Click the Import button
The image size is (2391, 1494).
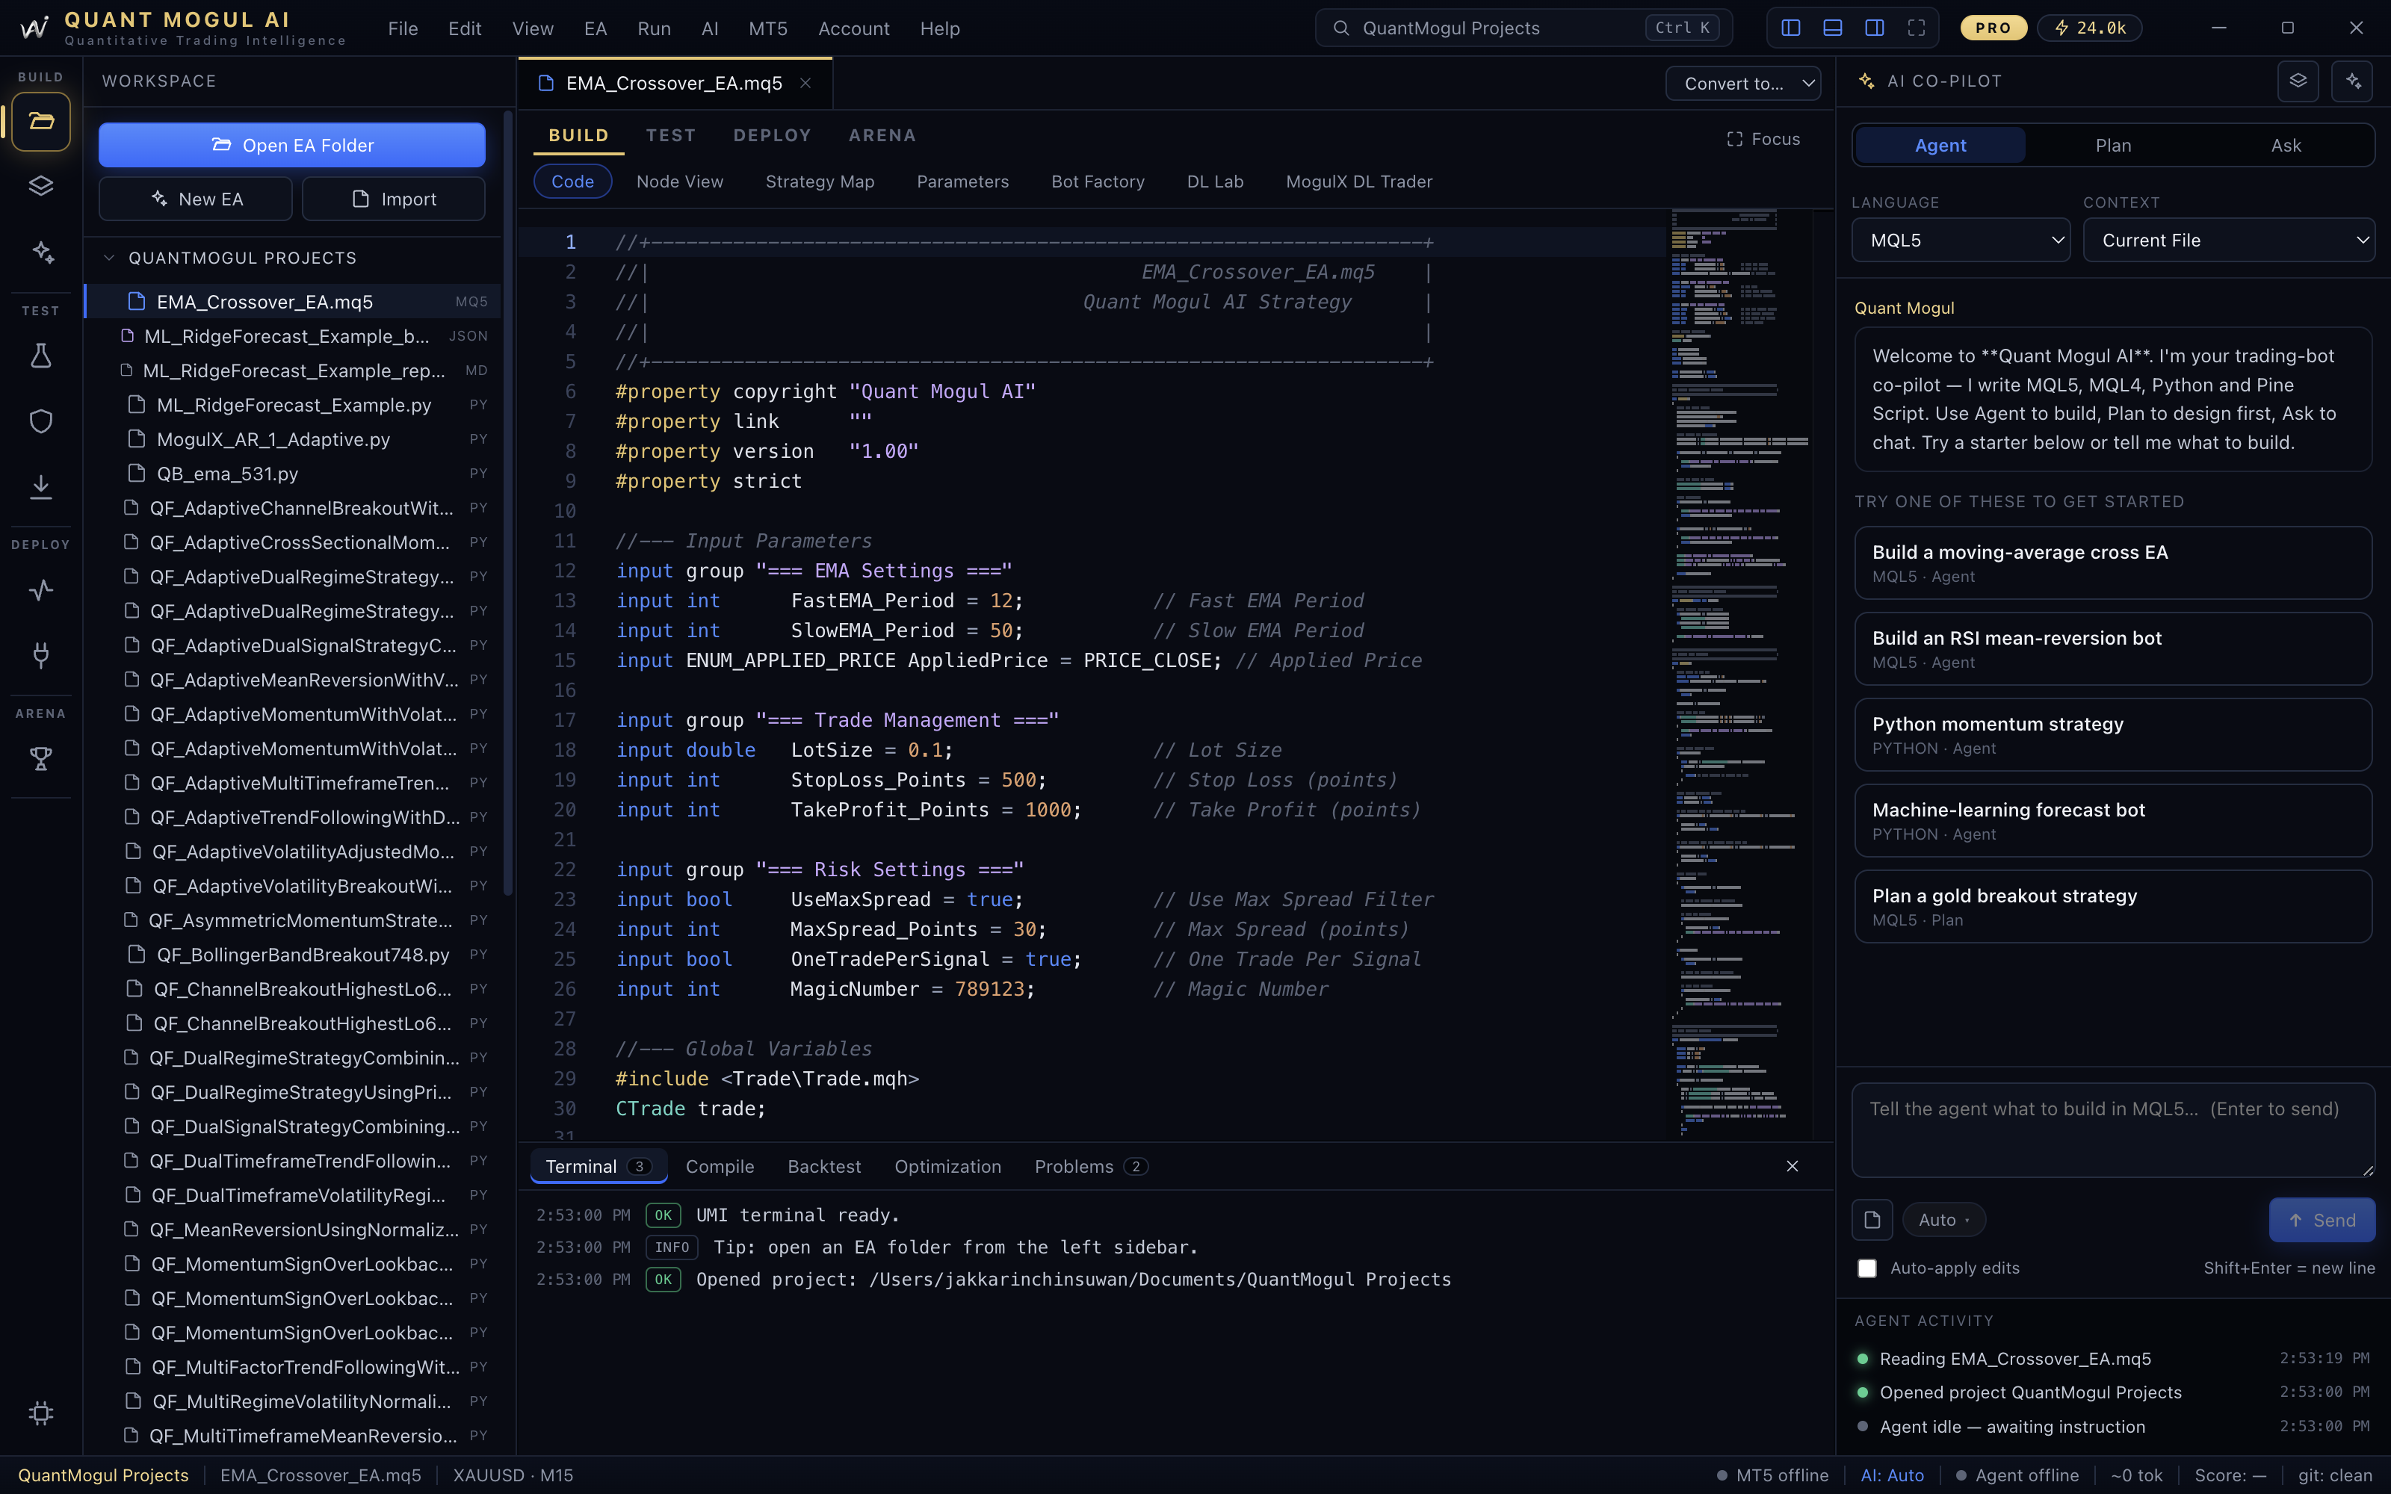tap(393, 199)
